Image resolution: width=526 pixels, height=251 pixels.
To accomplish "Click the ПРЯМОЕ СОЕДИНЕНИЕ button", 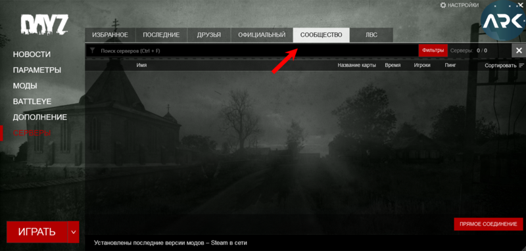I will click(488, 224).
